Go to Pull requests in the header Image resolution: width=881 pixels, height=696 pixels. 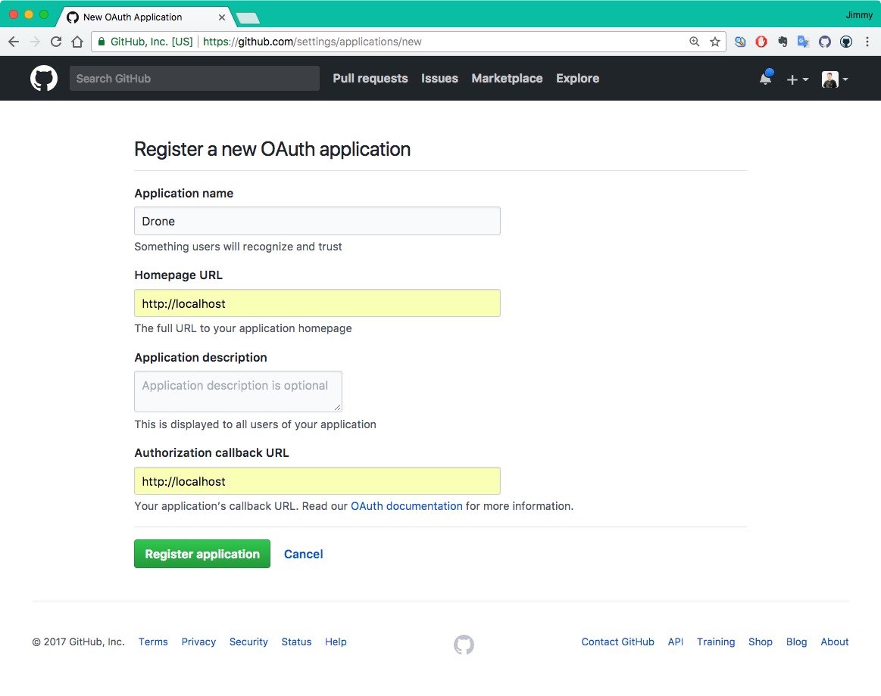(x=370, y=79)
